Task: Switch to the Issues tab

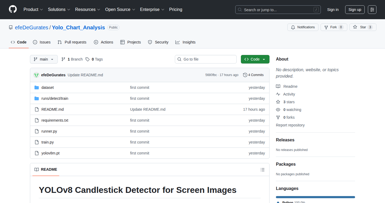Action: click(42, 42)
